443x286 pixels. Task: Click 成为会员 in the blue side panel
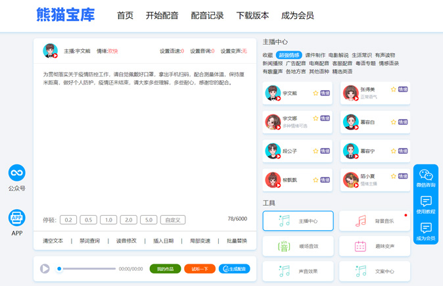(x=426, y=238)
